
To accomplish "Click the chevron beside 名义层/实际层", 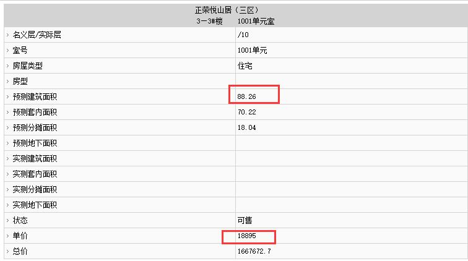I will [x=8, y=35].
